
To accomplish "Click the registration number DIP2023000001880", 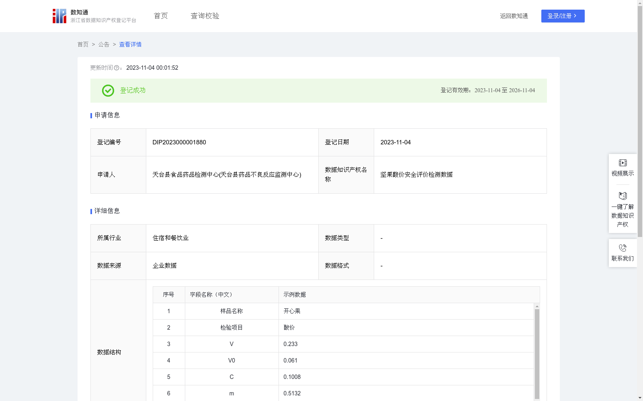I will coord(179,142).
